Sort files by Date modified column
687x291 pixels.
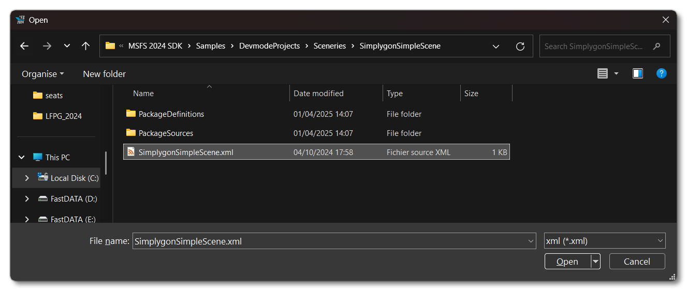point(318,94)
